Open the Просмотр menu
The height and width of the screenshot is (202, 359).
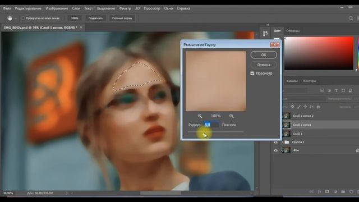(x=152, y=8)
